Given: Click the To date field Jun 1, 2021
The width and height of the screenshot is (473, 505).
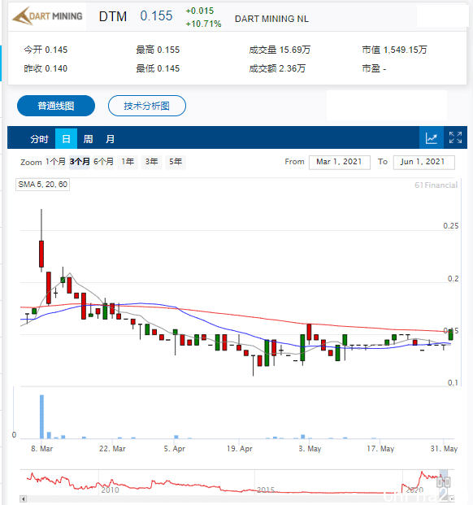Looking at the screenshot, I should [423, 162].
